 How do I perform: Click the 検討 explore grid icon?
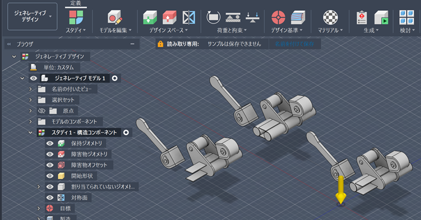(x=407, y=17)
